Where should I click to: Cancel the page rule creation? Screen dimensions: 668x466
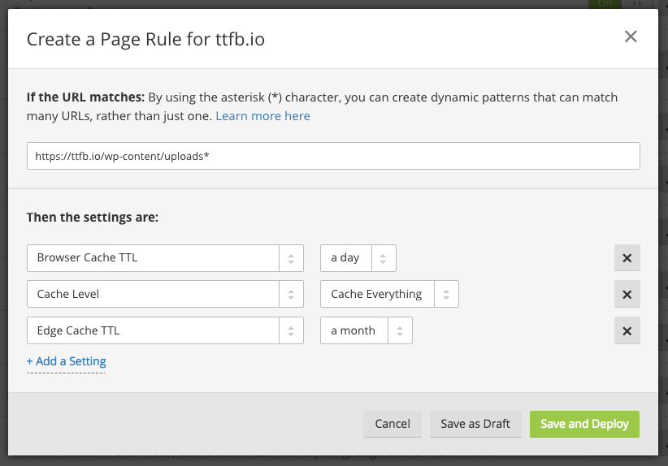point(393,424)
